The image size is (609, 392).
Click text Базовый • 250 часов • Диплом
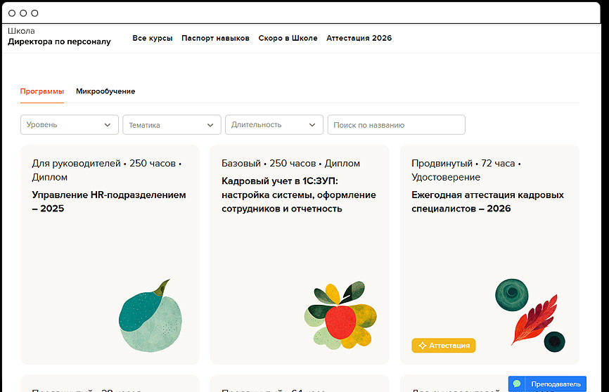click(290, 164)
